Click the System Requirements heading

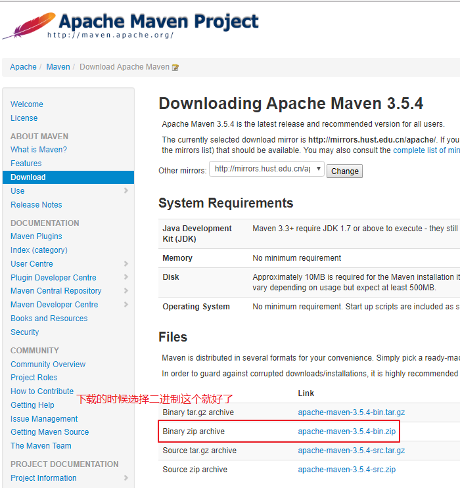coord(226,203)
